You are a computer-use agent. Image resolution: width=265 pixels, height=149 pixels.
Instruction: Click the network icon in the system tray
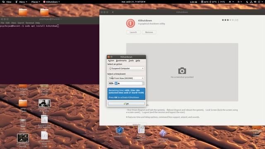point(251,2)
